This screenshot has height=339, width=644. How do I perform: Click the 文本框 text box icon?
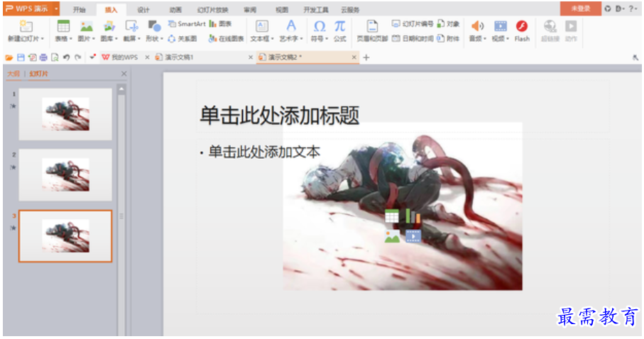[x=261, y=26]
